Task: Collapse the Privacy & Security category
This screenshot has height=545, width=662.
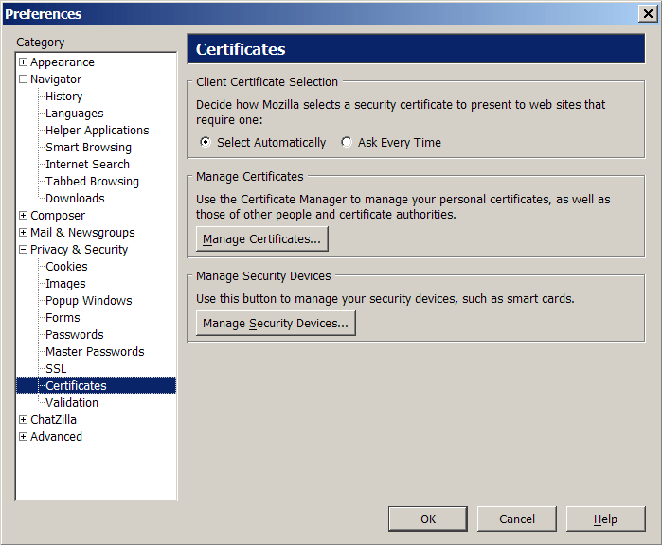Action: coord(24,249)
